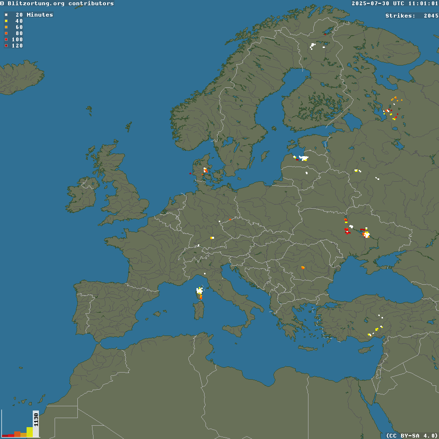Screen dimensions: 439x439
Task: Click the red strike cluster in central Ukraine
Action: click(347, 231)
